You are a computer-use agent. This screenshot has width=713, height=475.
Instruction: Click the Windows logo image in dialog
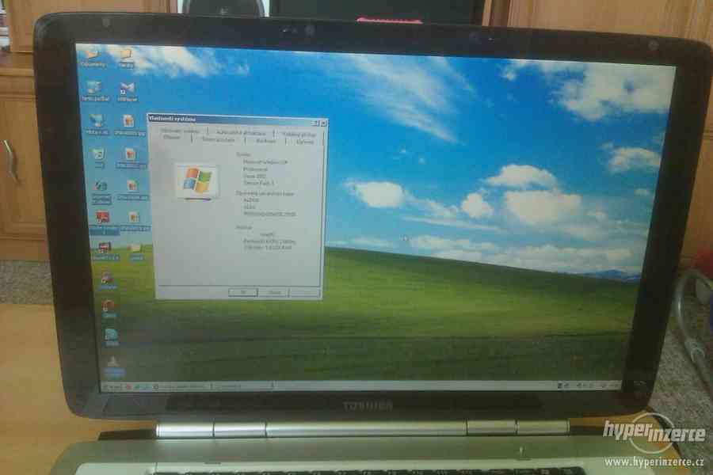pos(198,182)
